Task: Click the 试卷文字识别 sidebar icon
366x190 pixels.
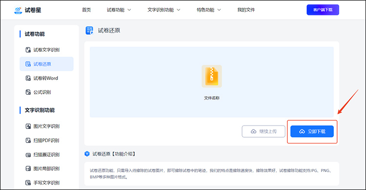Action: 28,50
